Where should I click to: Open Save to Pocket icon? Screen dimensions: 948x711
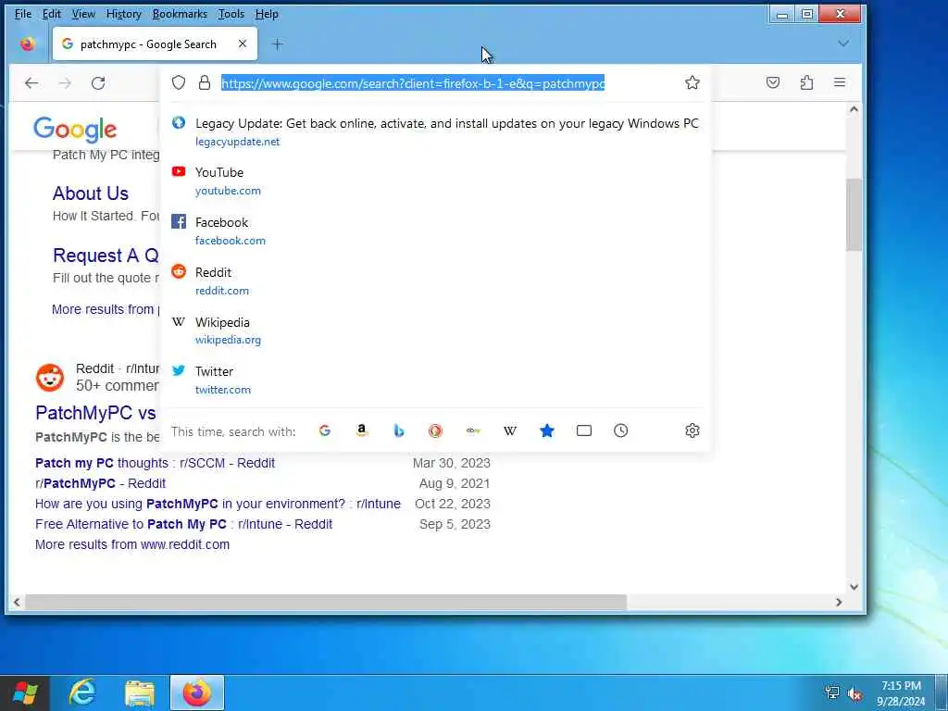pos(773,82)
